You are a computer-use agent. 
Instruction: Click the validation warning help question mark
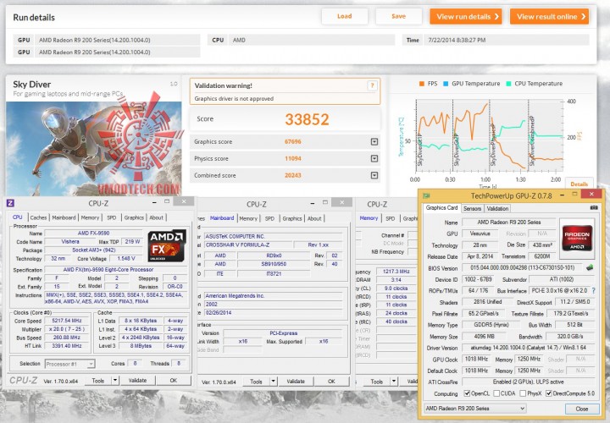tap(372, 85)
